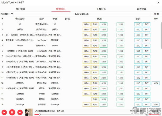Viewport: 162px width, 116px height.
Task: Switch to the 排行榜单 tab
Action: tap(21, 9)
